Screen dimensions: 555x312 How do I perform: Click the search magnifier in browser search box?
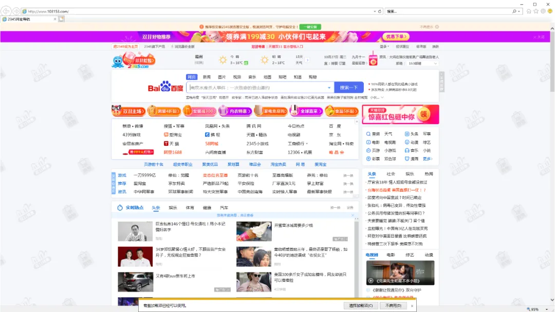click(x=514, y=11)
